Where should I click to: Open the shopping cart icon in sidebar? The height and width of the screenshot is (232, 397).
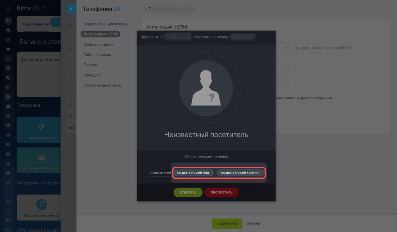8,49
